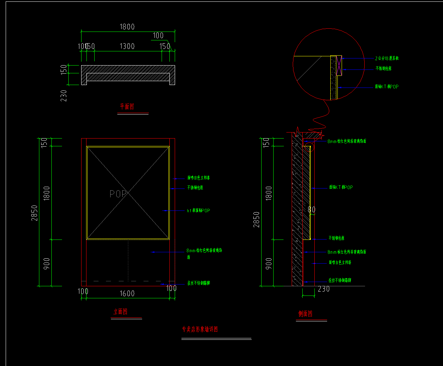
Task: Select the 80 dimension in the side view
Action: [x=311, y=209]
